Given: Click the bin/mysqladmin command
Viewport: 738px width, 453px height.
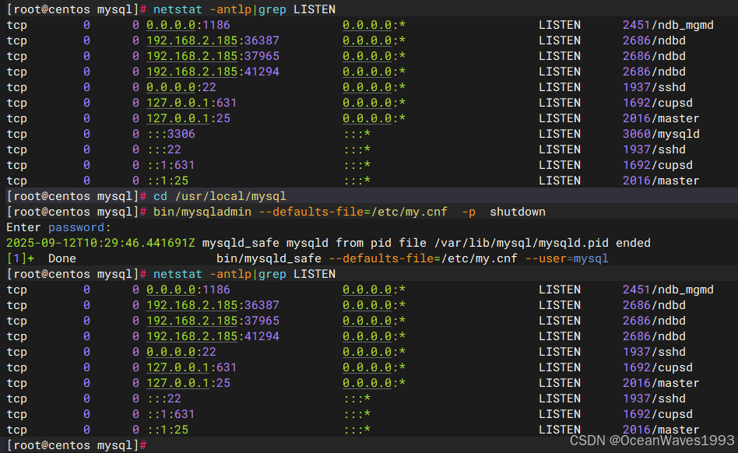Looking at the screenshot, I should [202, 212].
